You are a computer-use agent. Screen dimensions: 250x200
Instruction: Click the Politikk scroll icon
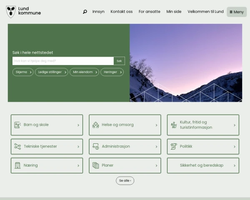click(174, 147)
